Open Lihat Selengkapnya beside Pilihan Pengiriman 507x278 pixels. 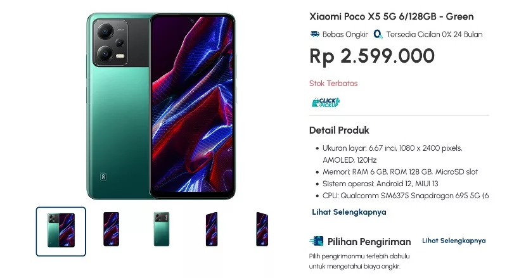click(x=454, y=241)
